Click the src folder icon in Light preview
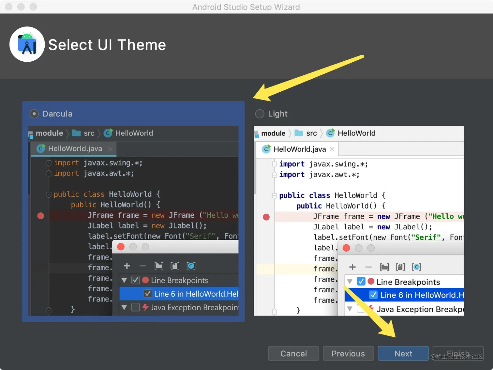This screenshot has height=370, width=493. click(x=299, y=133)
